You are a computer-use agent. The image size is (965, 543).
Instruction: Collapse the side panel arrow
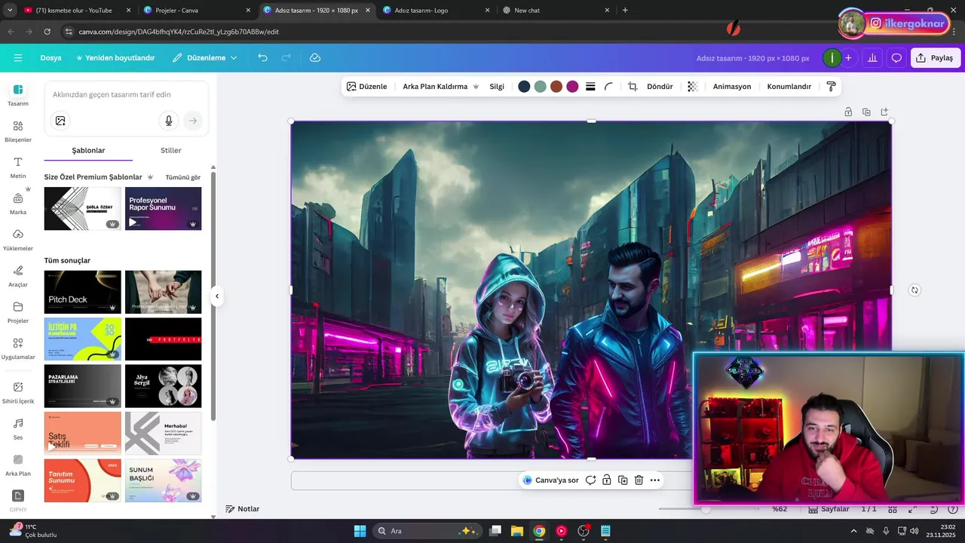(x=217, y=296)
